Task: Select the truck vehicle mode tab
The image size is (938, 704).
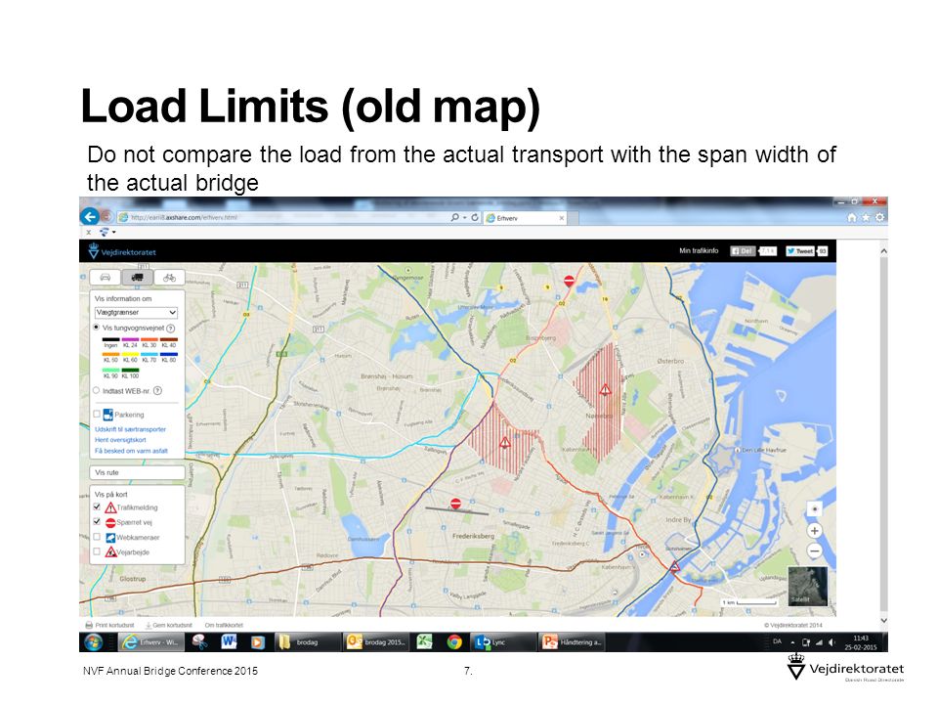Action: coord(137,277)
